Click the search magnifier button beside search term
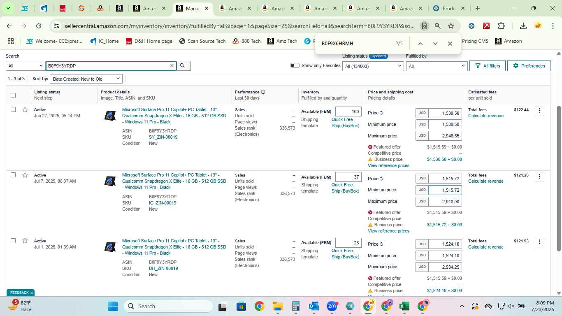 [183, 66]
